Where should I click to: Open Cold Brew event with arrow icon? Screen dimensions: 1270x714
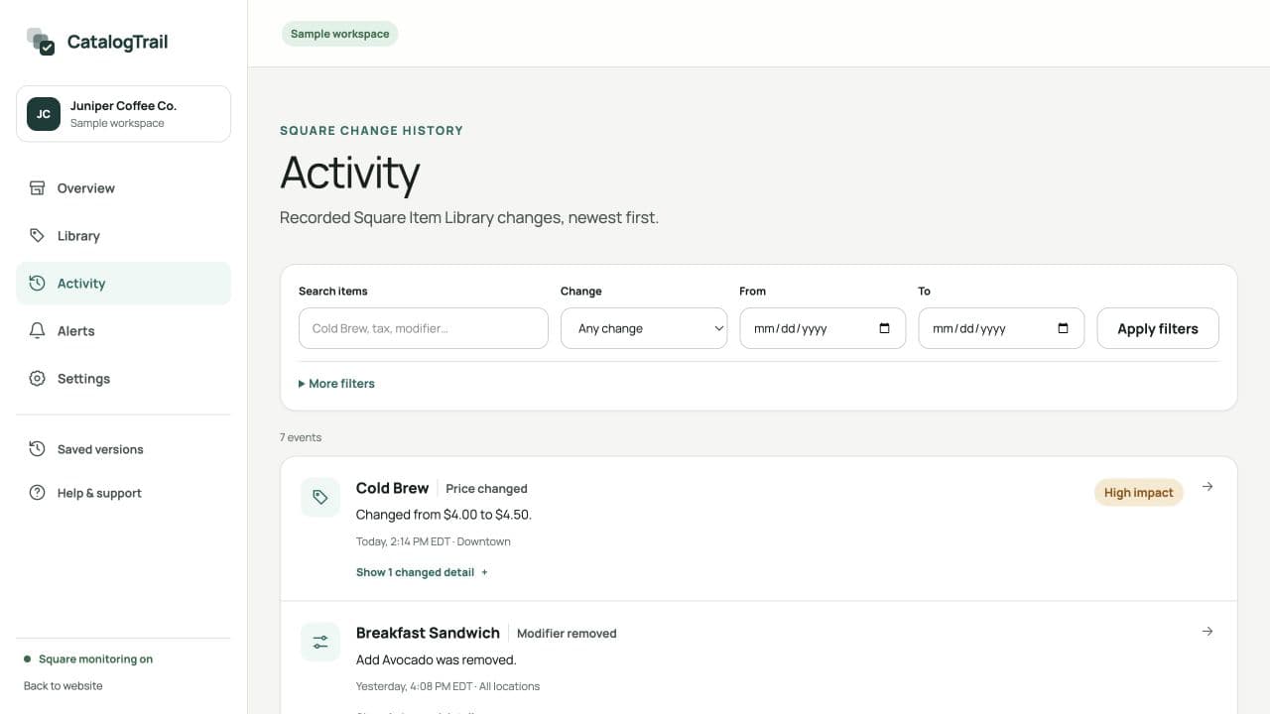(x=1207, y=487)
